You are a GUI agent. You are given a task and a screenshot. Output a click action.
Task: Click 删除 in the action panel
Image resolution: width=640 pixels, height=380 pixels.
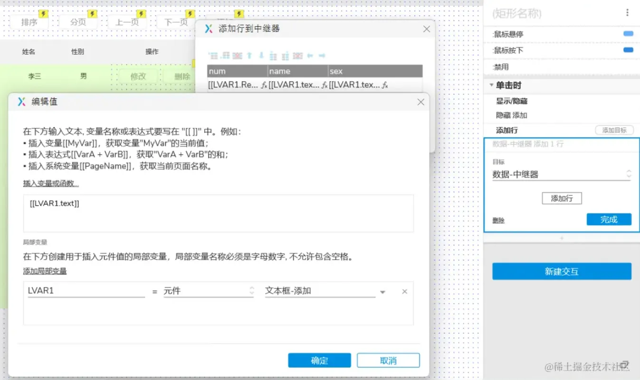point(498,221)
